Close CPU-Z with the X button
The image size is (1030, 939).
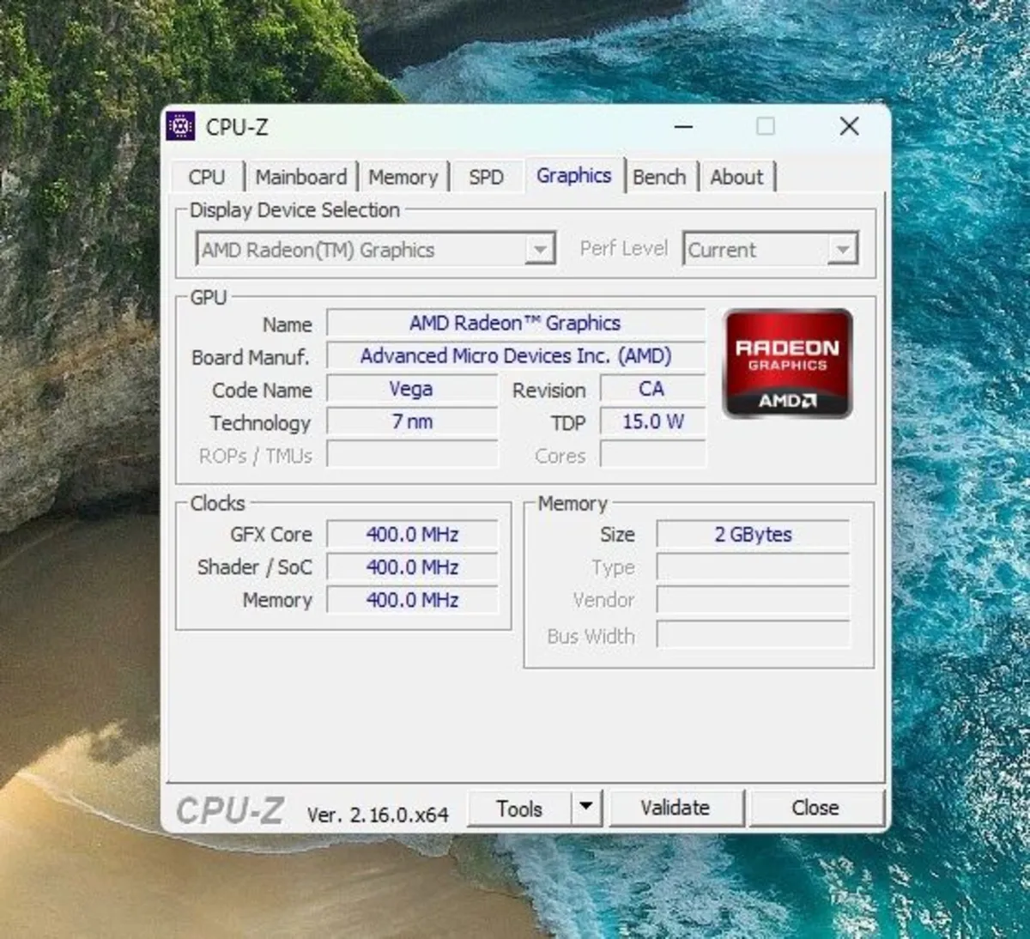pos(850,127)
